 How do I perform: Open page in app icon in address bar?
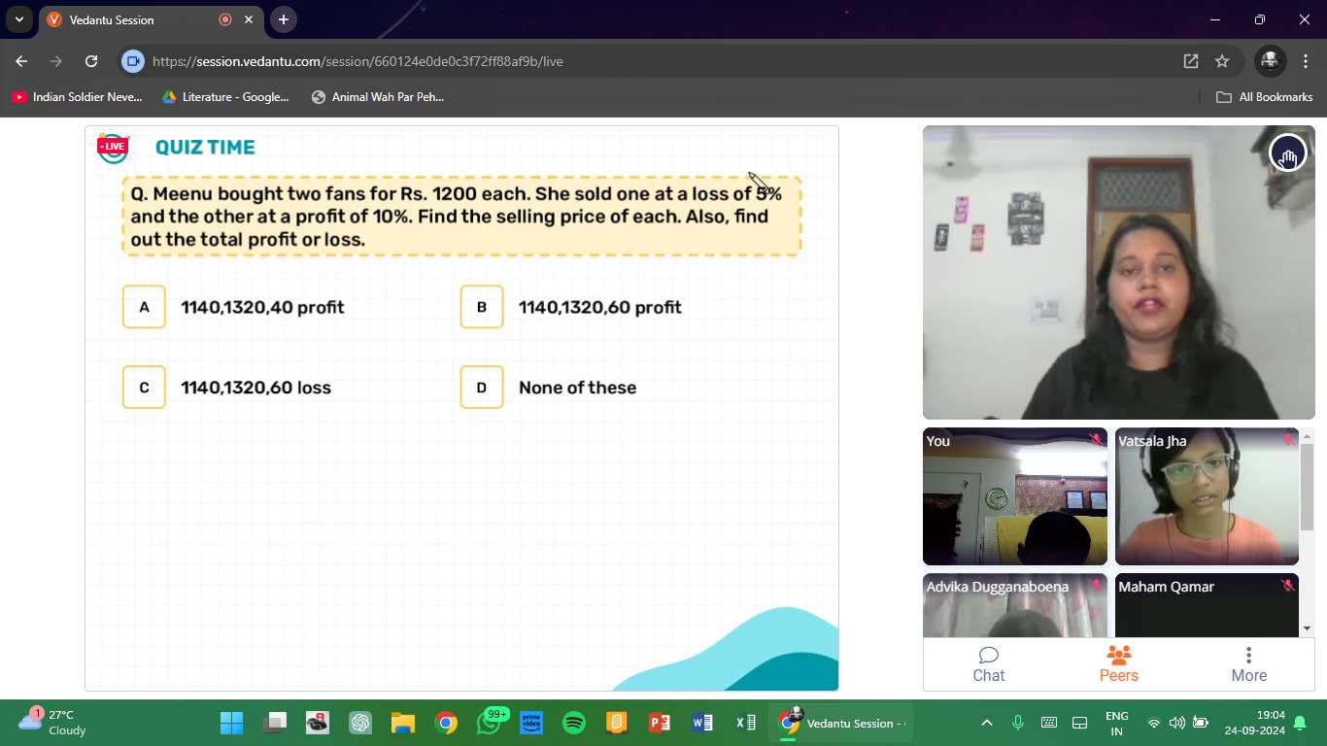click(1191, 61)
